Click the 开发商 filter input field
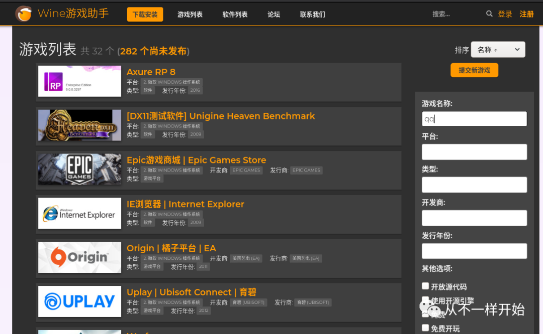543x334 pixels. tap(475, 218)
